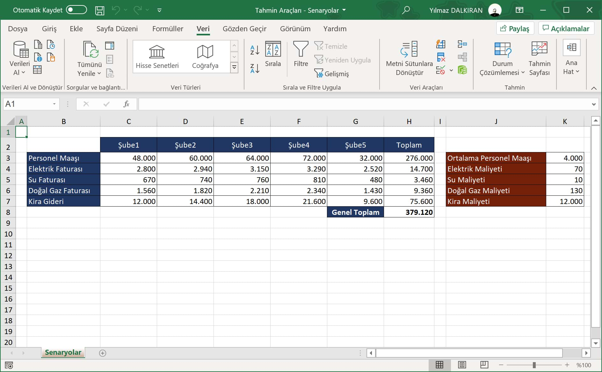Click the Consolidate icon
602x372 pixels.
point(462,44)
